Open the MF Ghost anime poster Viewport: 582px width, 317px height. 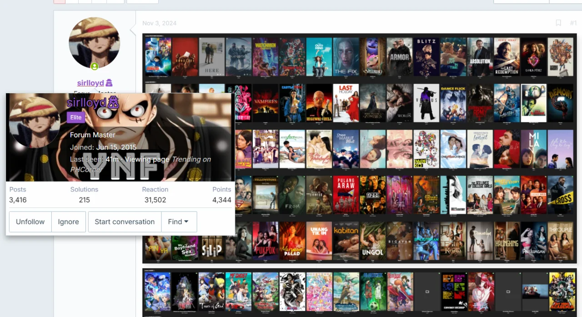point(238,292)
